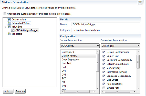Collapse the Value Sets tree node
The image size is (146, 96).
point(5,27)
